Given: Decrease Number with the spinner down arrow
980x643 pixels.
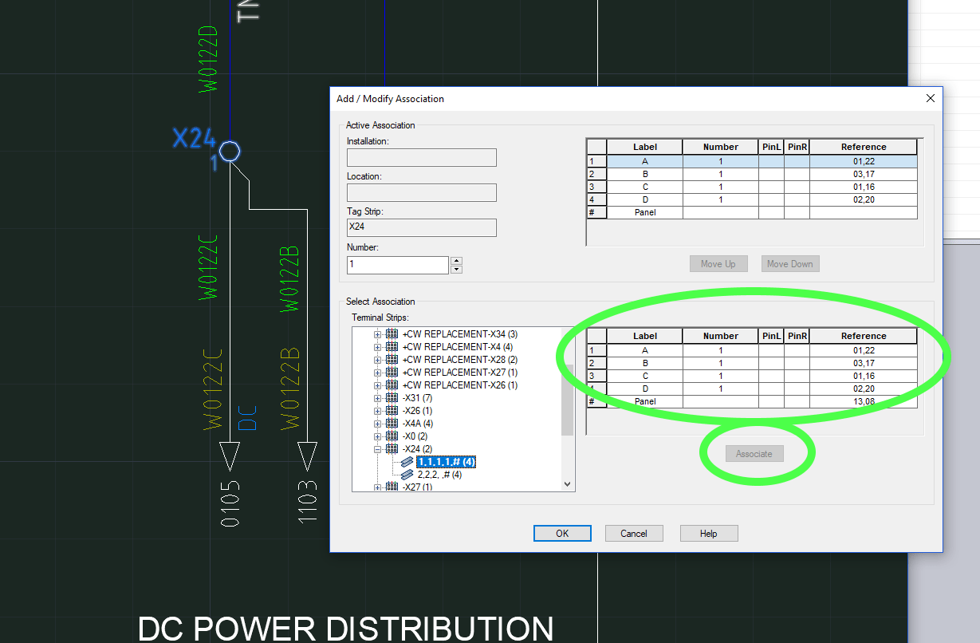Looking at the screenshot, I should click(x=456, y=269).
